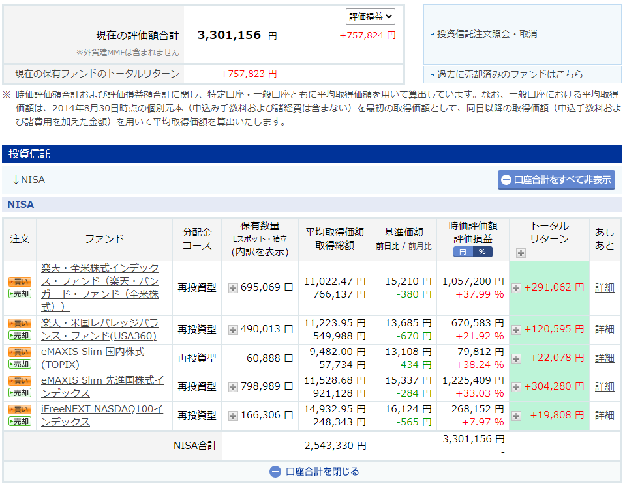This screenshot has width=625, height=486.
Task: Switch 評価損益 display to percent
Action: tap(482, 252)
